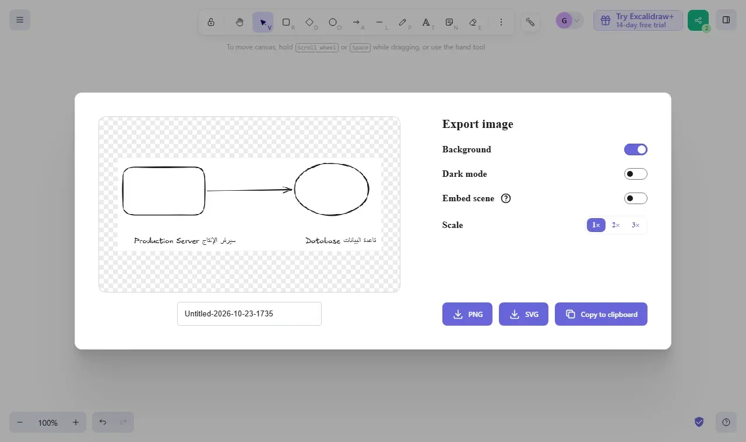Show Embed scene help tooltip icon
This screenshot has width=746, height=442.
pyautogui.click(x=506, y=198)
